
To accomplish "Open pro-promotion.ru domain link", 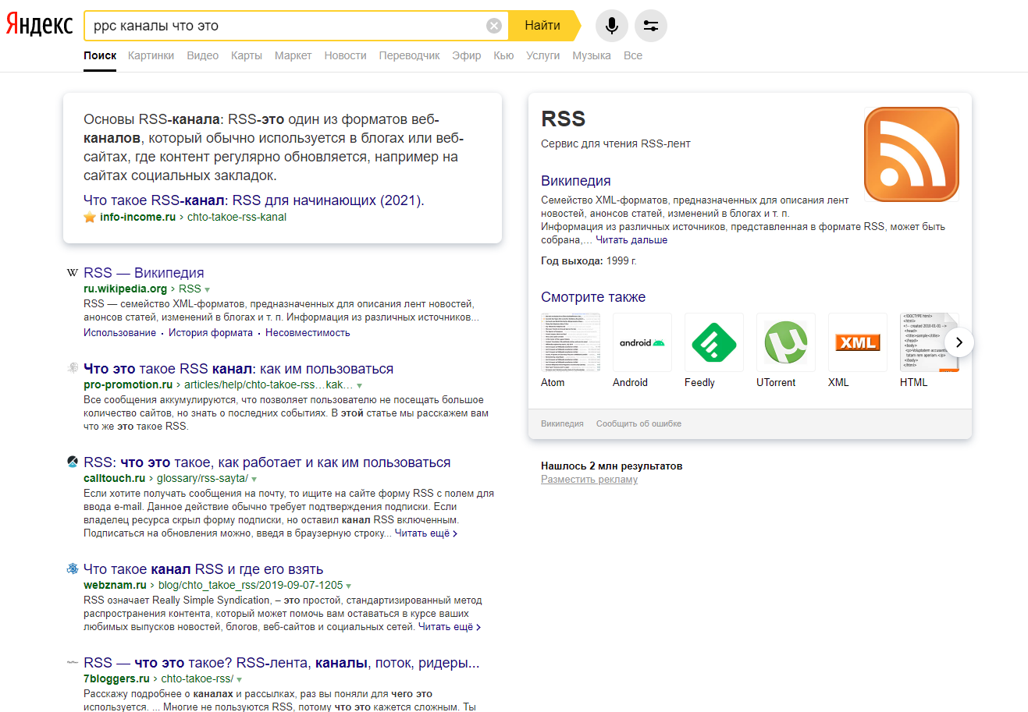I will click(x=128, y=384).
